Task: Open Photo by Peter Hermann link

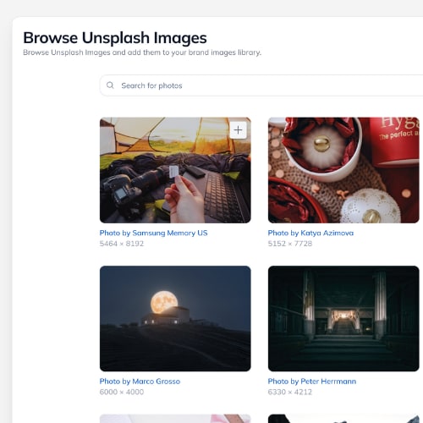Action: [312, 382]
